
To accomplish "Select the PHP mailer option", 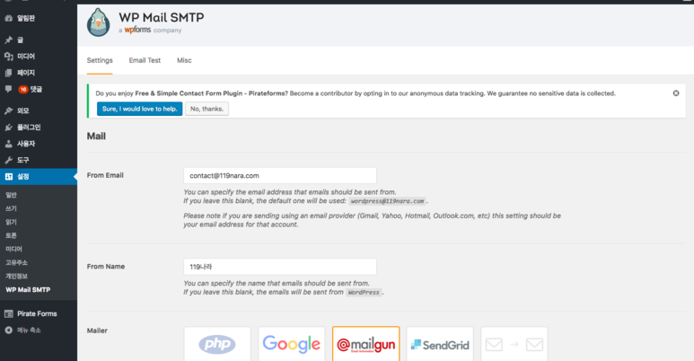I will point(217,344).
